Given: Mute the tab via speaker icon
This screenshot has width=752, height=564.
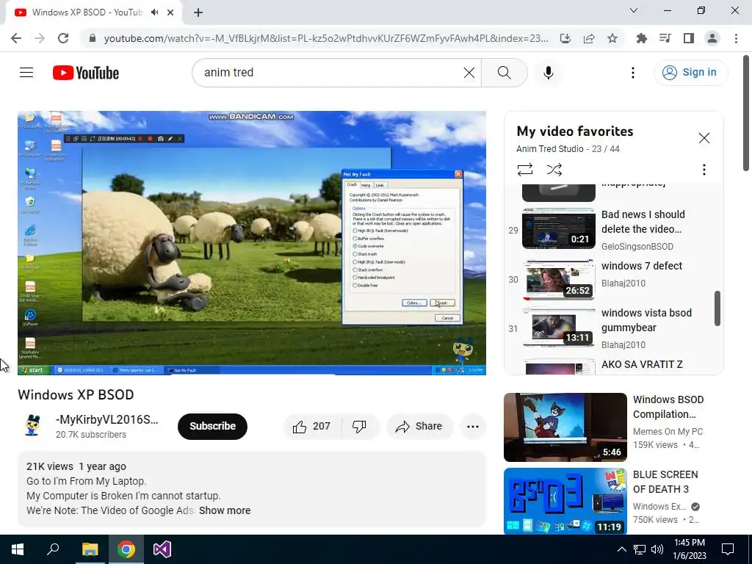Looking at the screenshot, I should pyautogui.click(x=154, y=12).
